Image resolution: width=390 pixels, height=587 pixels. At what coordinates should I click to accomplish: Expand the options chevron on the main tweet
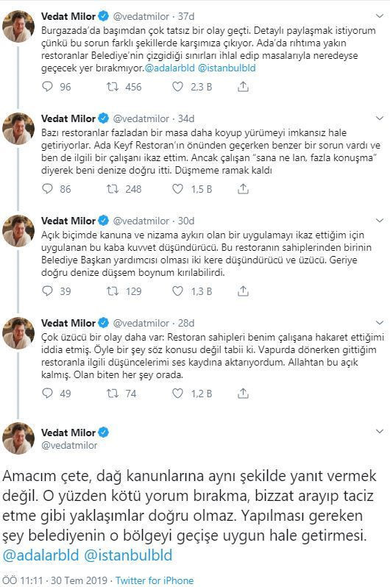(x=380, y=431)
